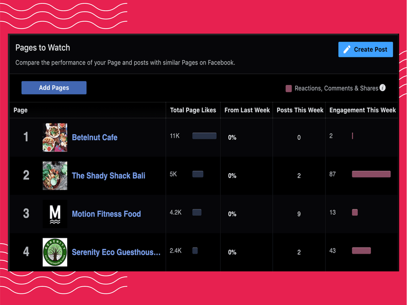Select the Engagement This Week column header

pos(363,110)
